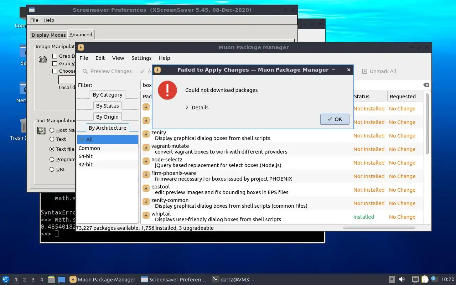
Task: Open the file manager from the taskbar
Action: (51, 279)
